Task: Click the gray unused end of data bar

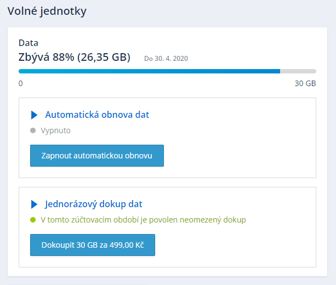Action: click(x=298, y=71)
